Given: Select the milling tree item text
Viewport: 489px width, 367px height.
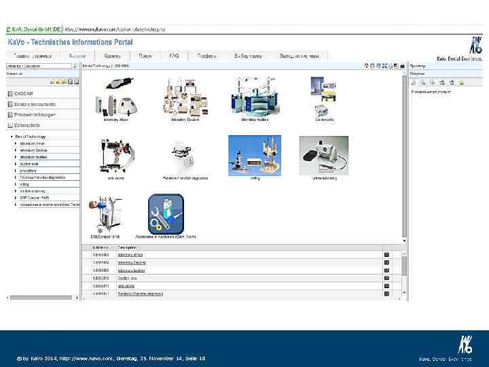Looking at the screenshot, I should [24, 184].
